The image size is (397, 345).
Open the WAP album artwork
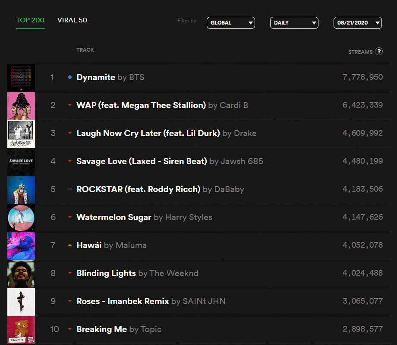click(x=21, y=106)
